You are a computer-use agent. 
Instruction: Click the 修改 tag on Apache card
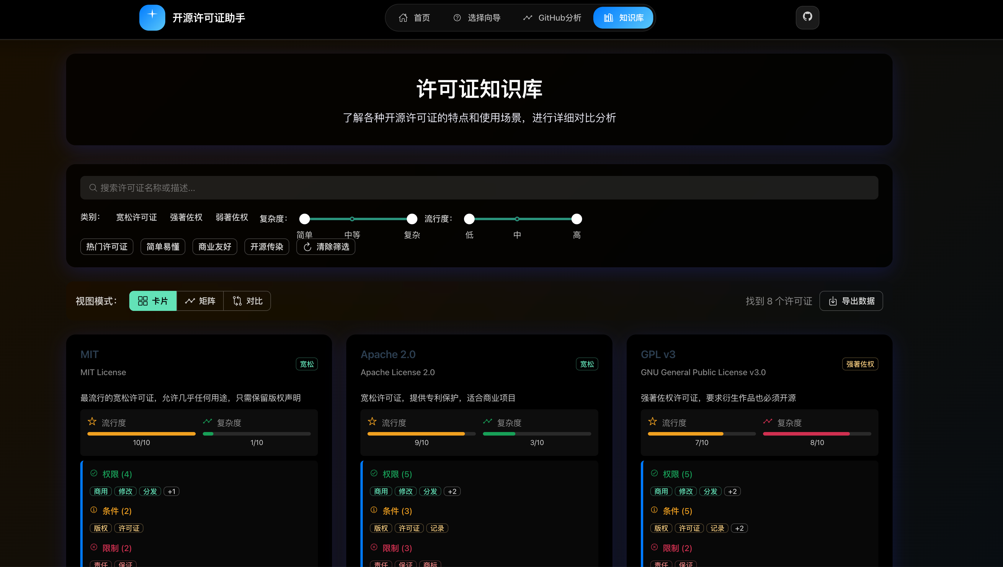coord(406,492)
